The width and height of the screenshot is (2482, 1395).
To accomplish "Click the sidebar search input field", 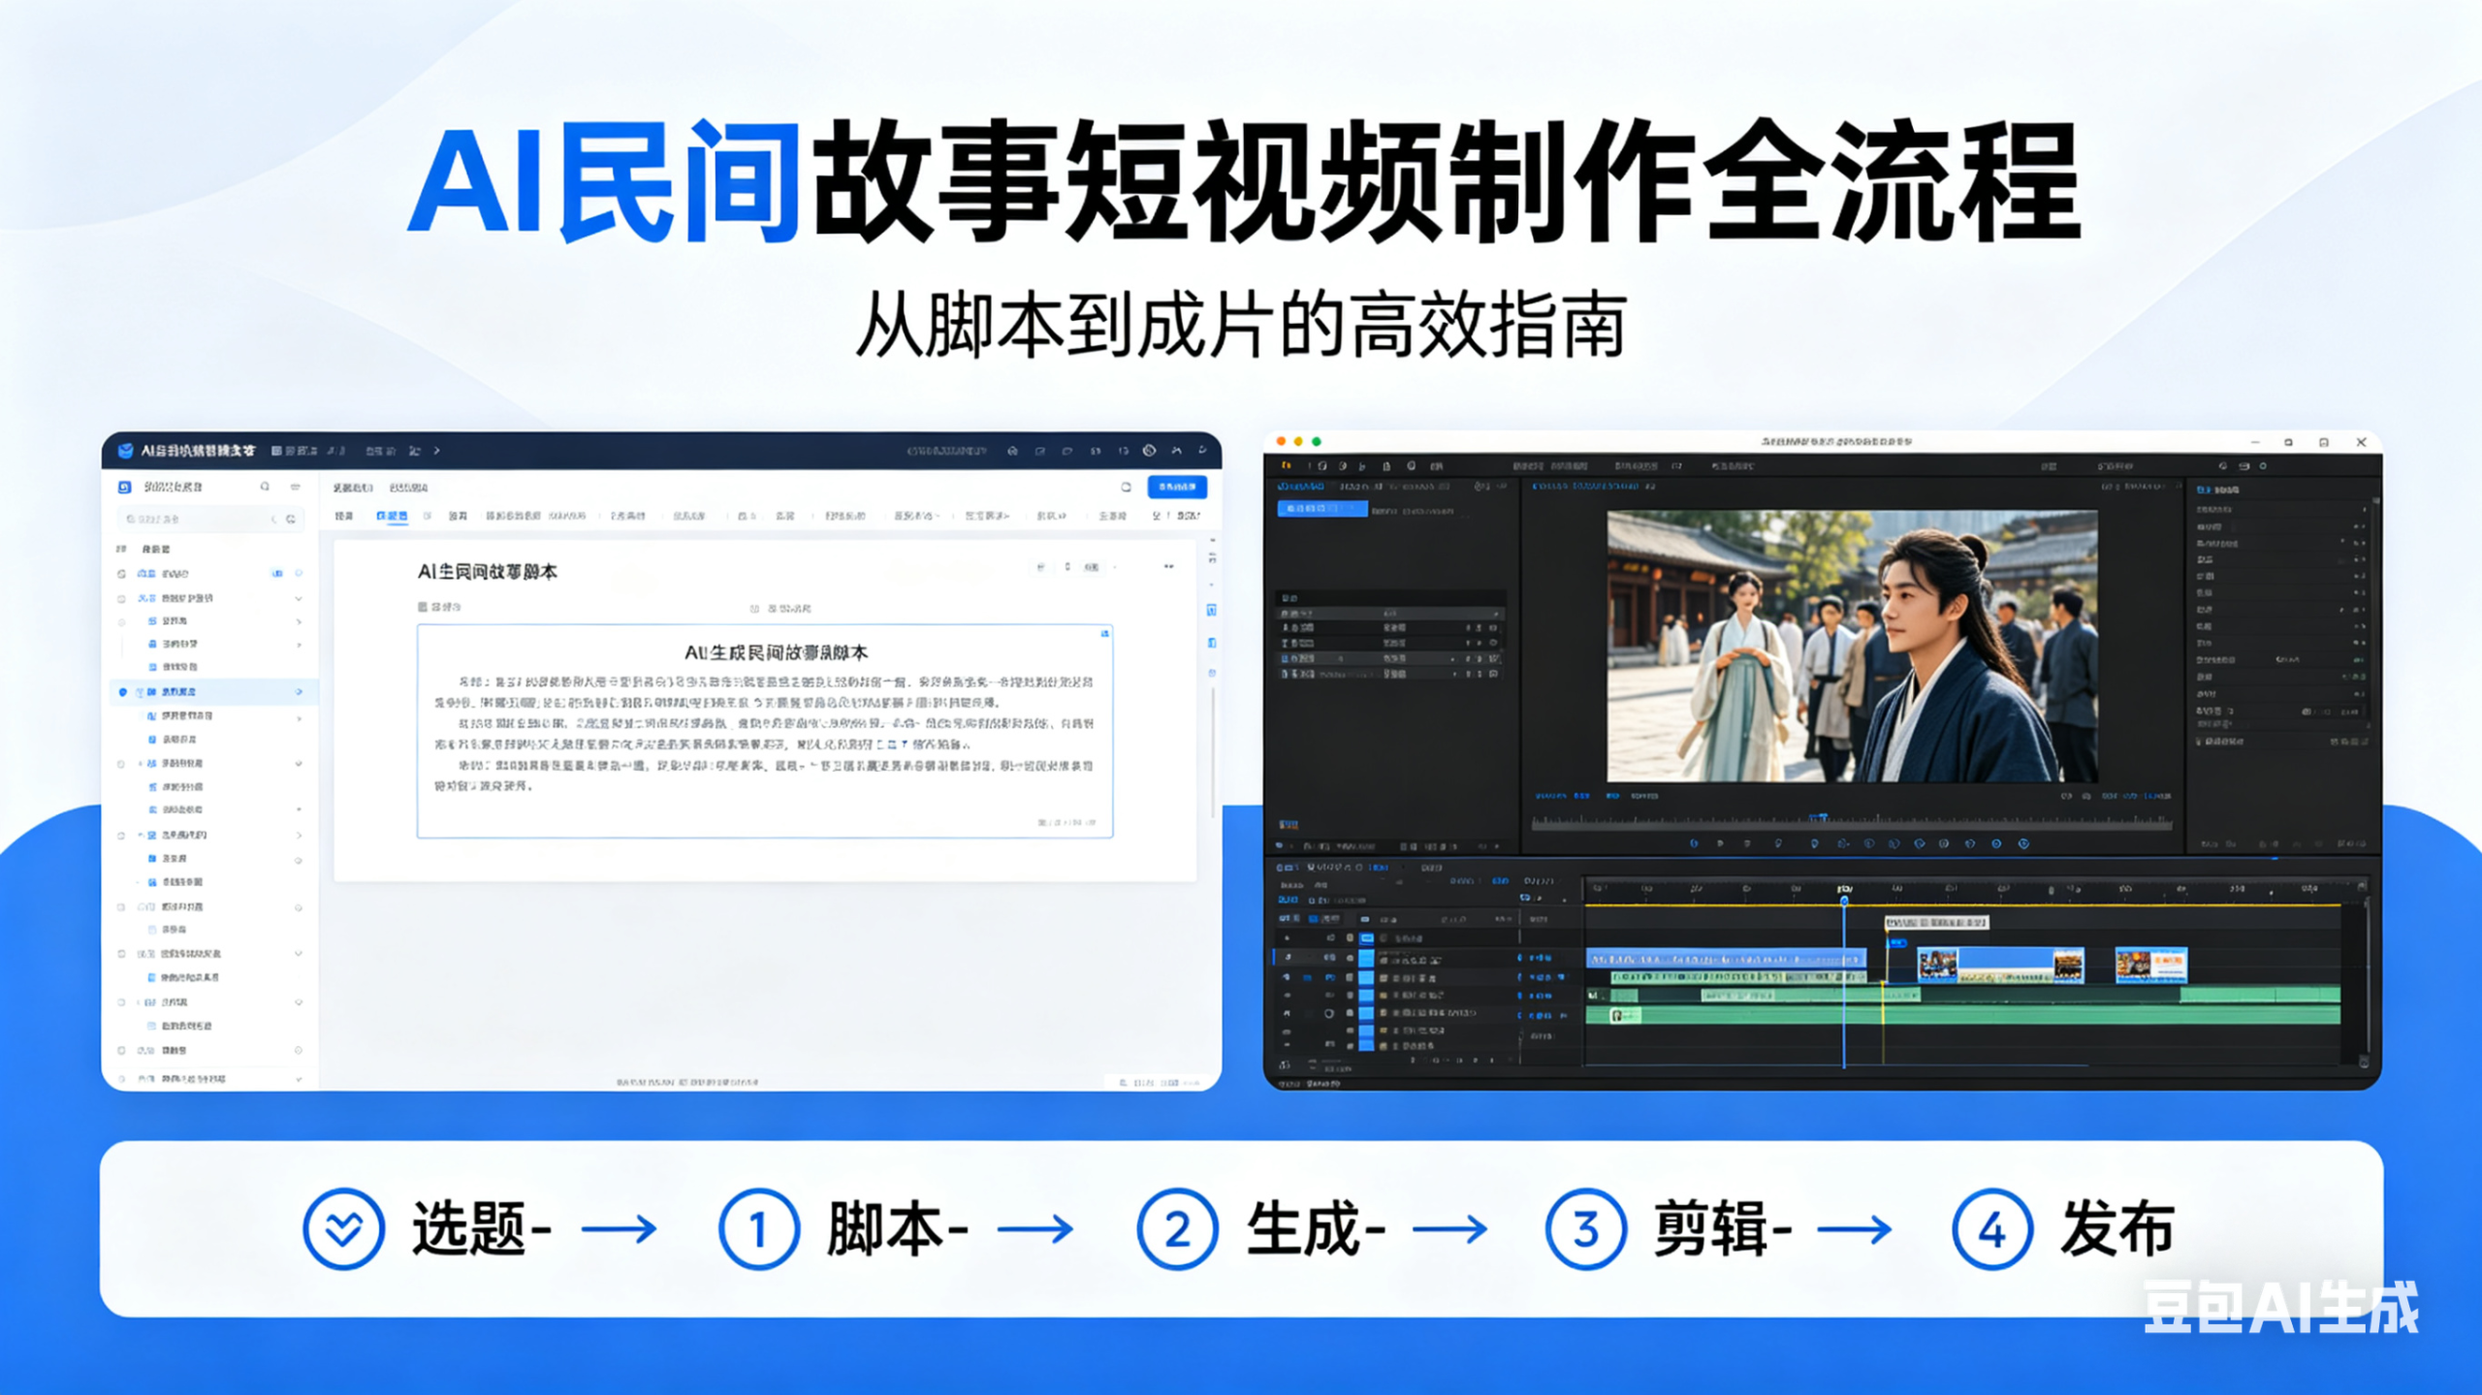I will coord(210,520).
